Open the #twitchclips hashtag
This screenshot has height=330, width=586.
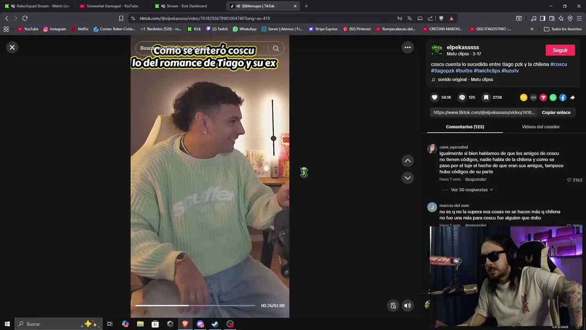[x=487, y=71]
